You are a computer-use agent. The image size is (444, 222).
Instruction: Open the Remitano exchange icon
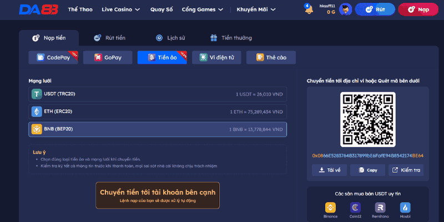click(380, 208)
